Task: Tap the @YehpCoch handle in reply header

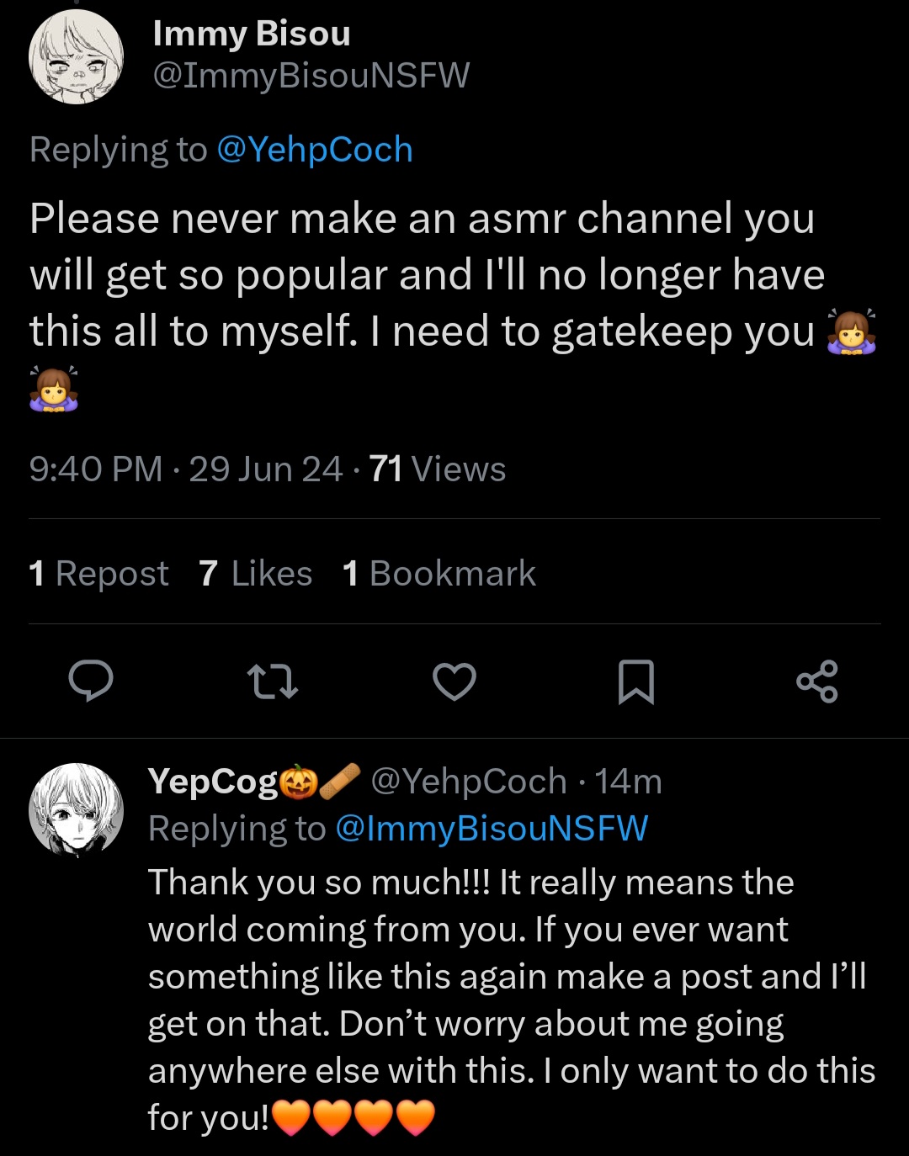Action: point(469,782)
